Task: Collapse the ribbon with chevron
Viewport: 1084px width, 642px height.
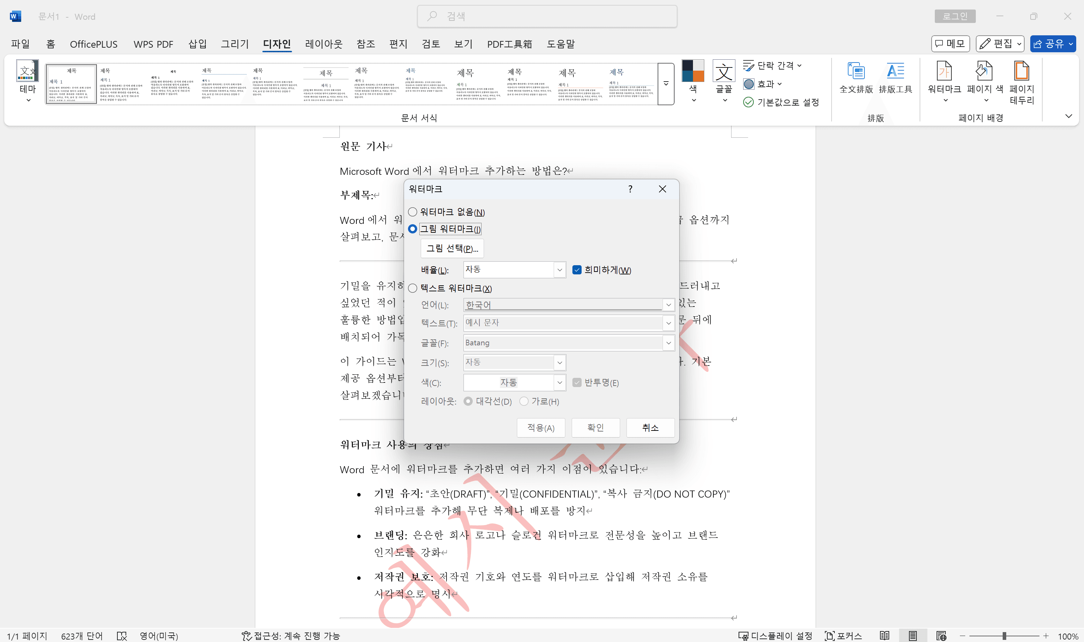Action: tap(1068, 116)
